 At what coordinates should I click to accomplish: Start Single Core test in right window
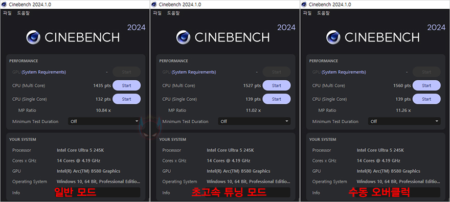point(426,99)
